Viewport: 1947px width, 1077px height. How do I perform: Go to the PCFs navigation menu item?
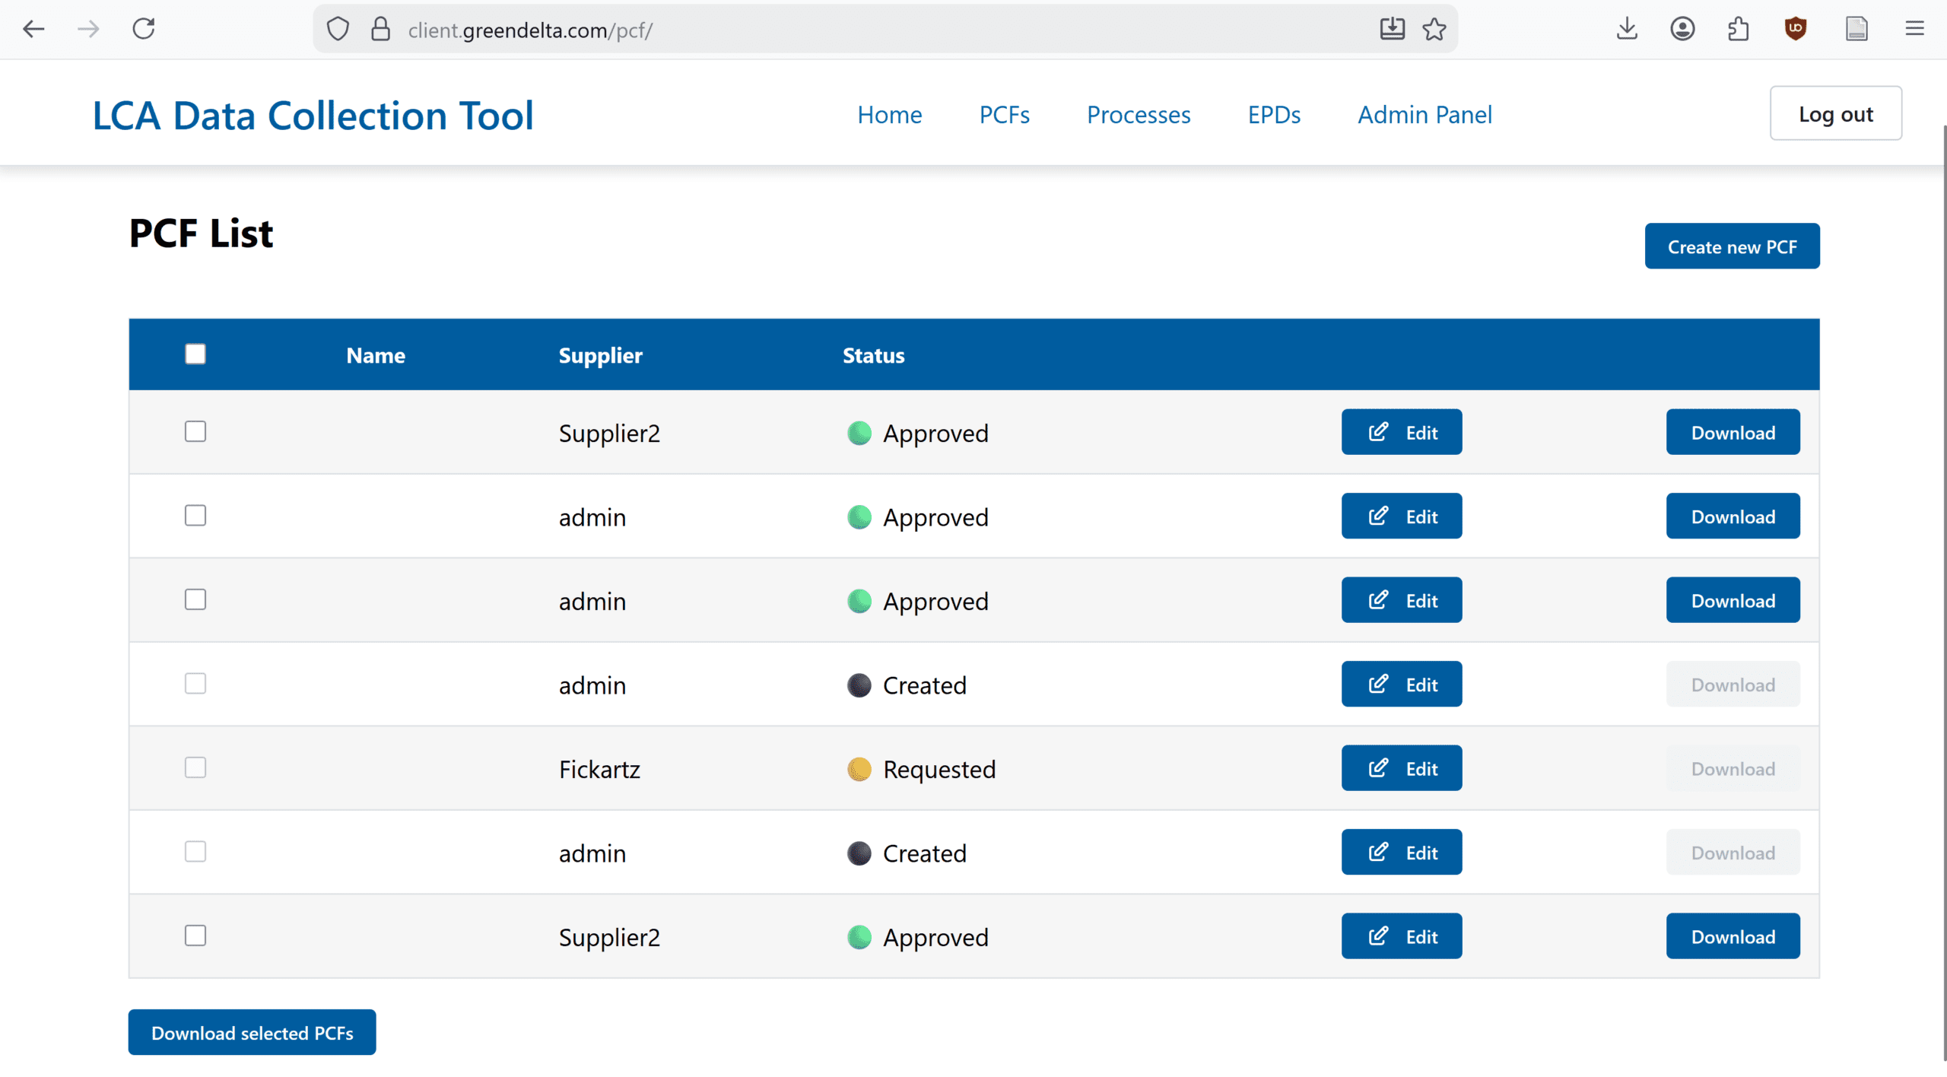click(1004, 115)
